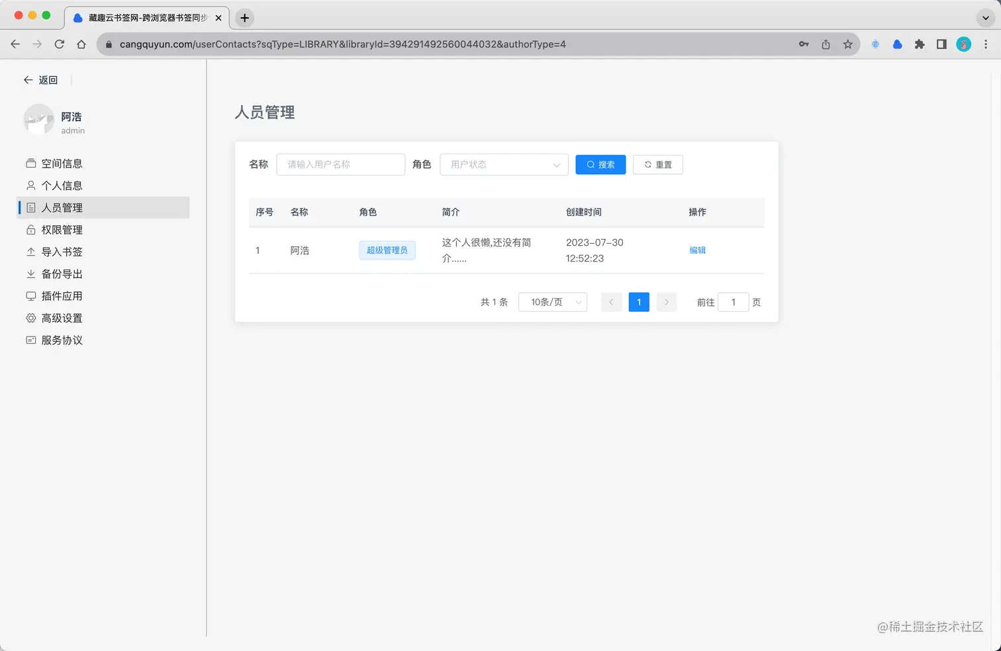The width and height of the screenshot is (1001, 651).
Task: Open the 10条/页 page size selector
Action: point(552,302)
